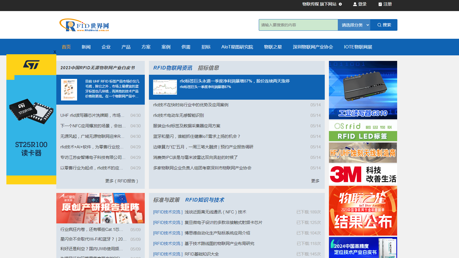The height and width of the screenshot is (258, 459).
Task: Open the 案例 nav item
Action: 166,47
